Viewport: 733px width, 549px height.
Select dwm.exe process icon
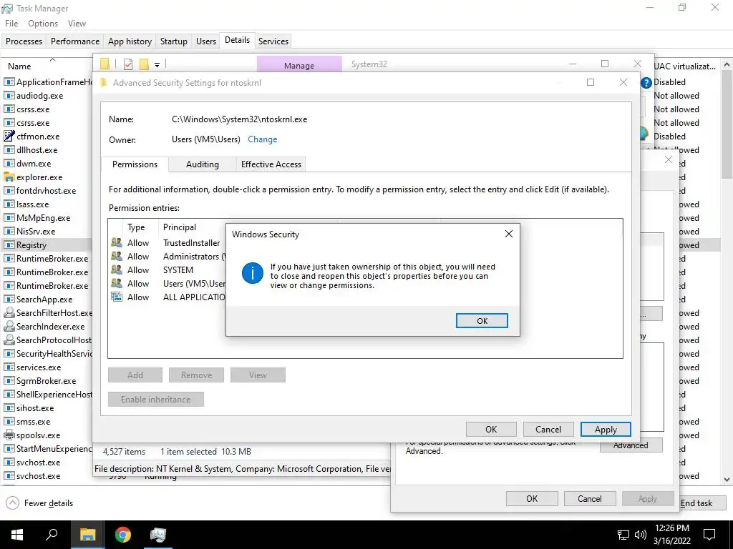(9, 164)
